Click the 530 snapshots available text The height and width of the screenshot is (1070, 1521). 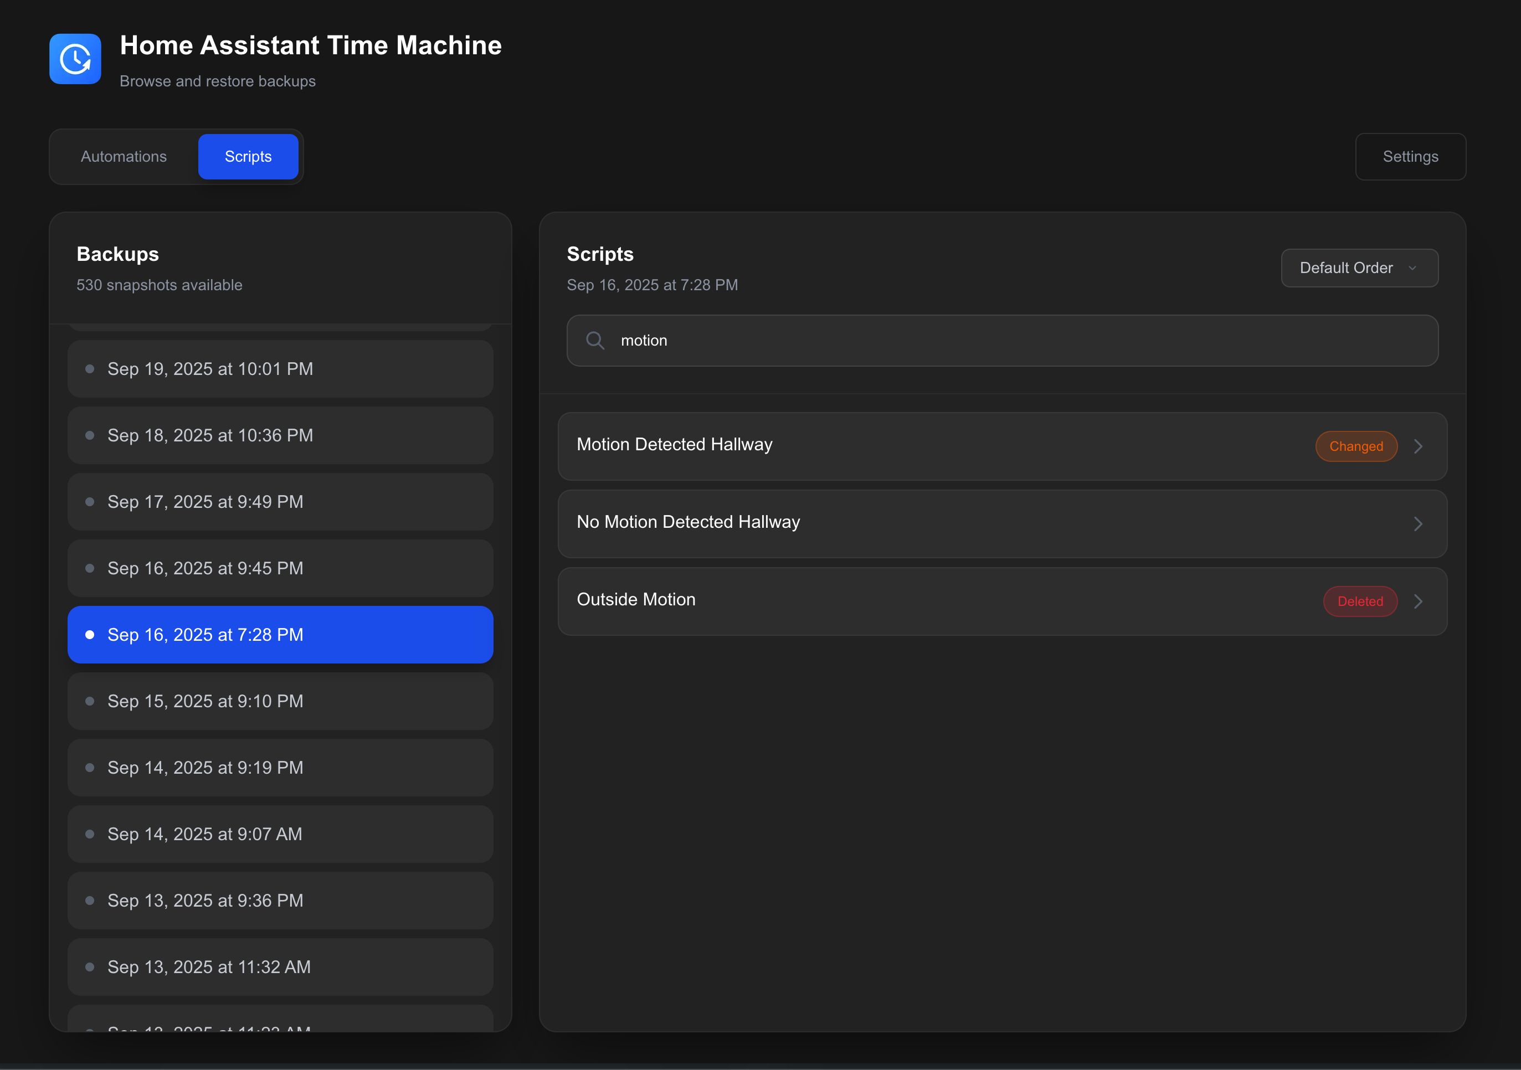[159, 285]
